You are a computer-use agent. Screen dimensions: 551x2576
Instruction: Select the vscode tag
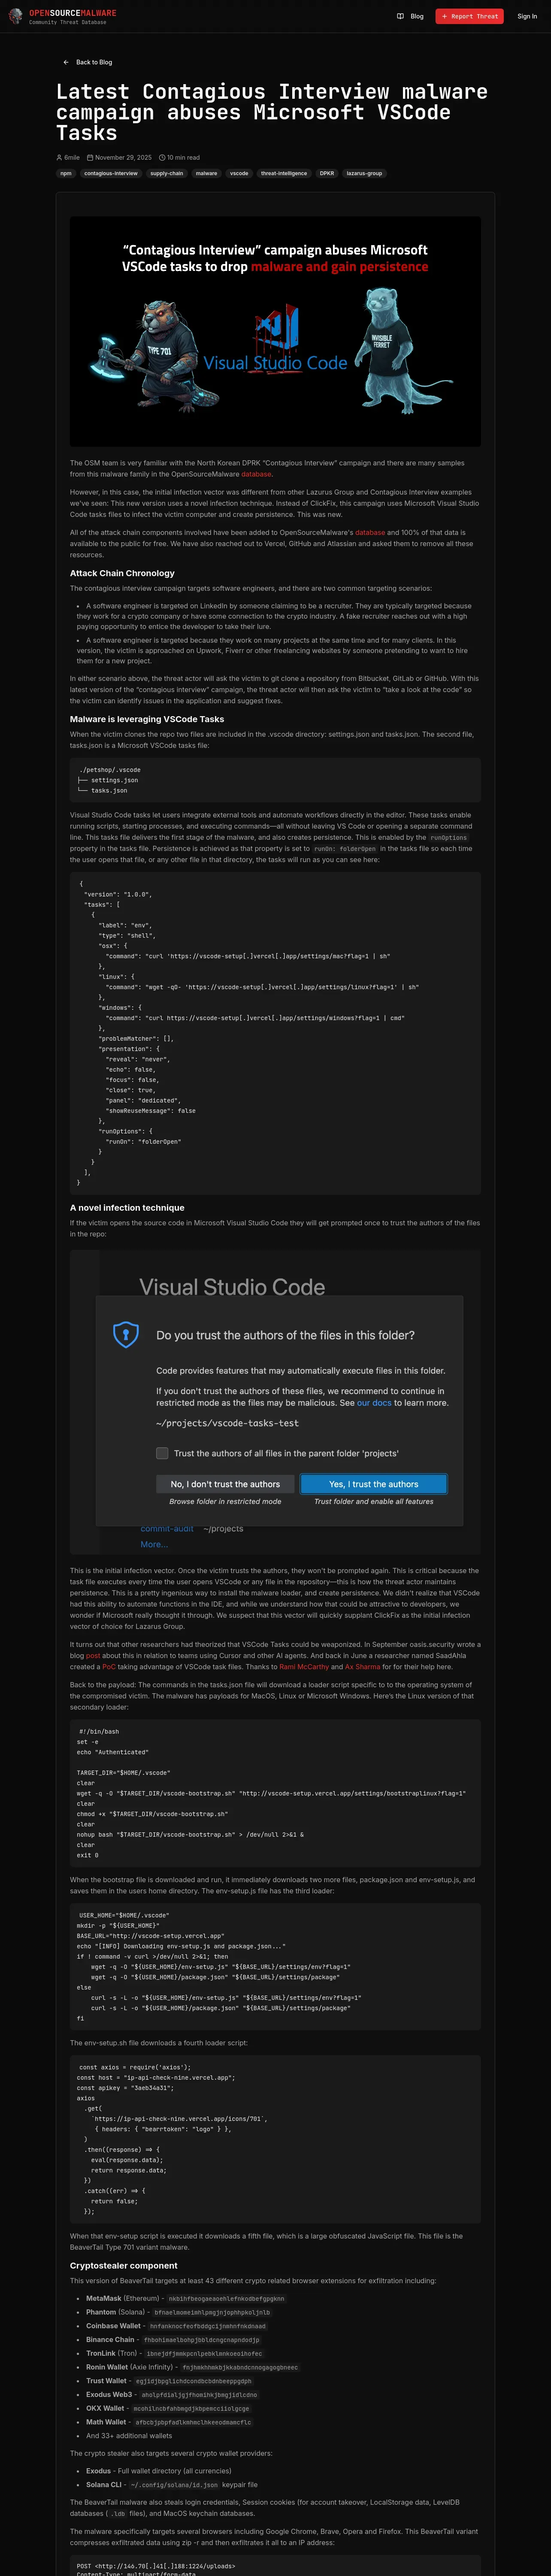click(239, 173)
